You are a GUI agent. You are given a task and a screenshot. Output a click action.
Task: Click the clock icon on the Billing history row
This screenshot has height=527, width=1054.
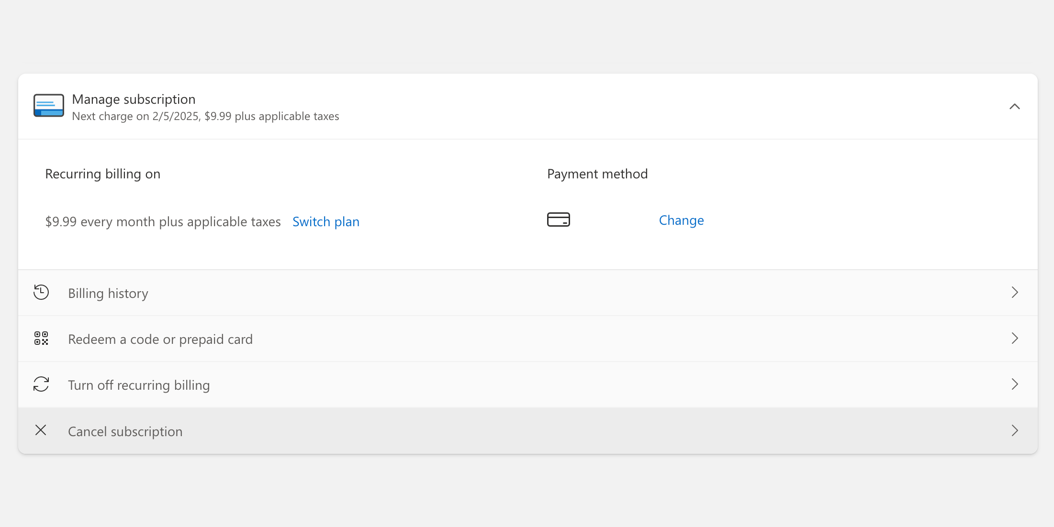coord(42,292)
